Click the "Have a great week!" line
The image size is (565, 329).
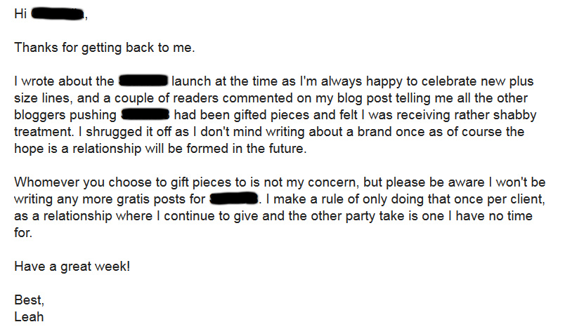click(x=73, y=266)
